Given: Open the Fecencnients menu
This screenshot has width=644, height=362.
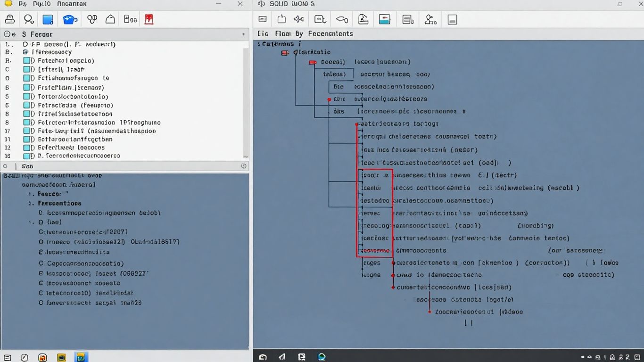Looking at the screenshot, I should click(330, 33).
